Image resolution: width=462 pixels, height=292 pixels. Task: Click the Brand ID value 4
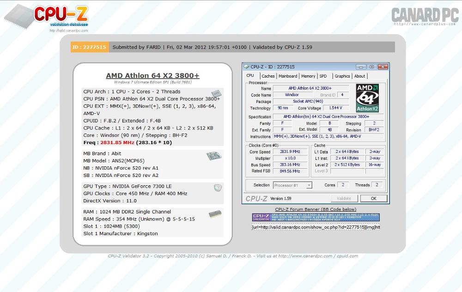pos(342,95)
